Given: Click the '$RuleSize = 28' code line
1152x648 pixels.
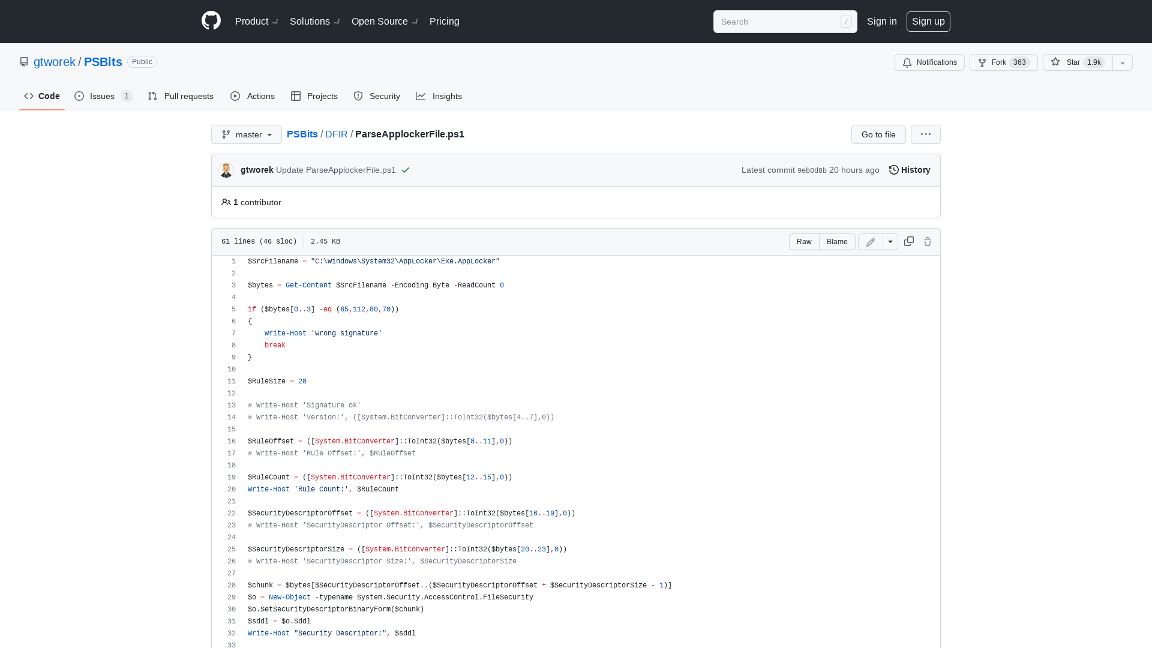Looking at the screenshot, I should (x=277, y=382).
